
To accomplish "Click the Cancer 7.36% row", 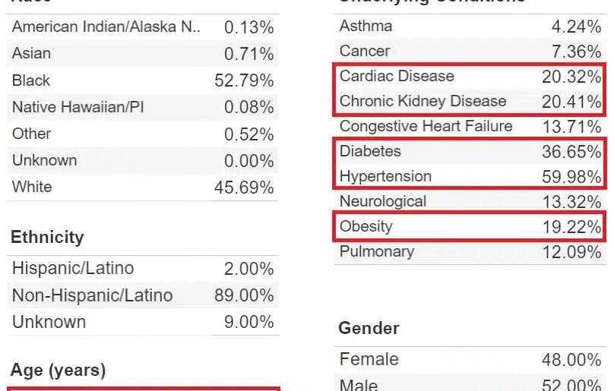I will coord(470,52).
